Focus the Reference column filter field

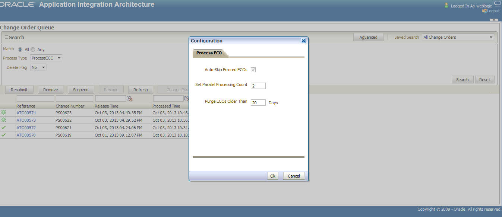coord(35,99)
